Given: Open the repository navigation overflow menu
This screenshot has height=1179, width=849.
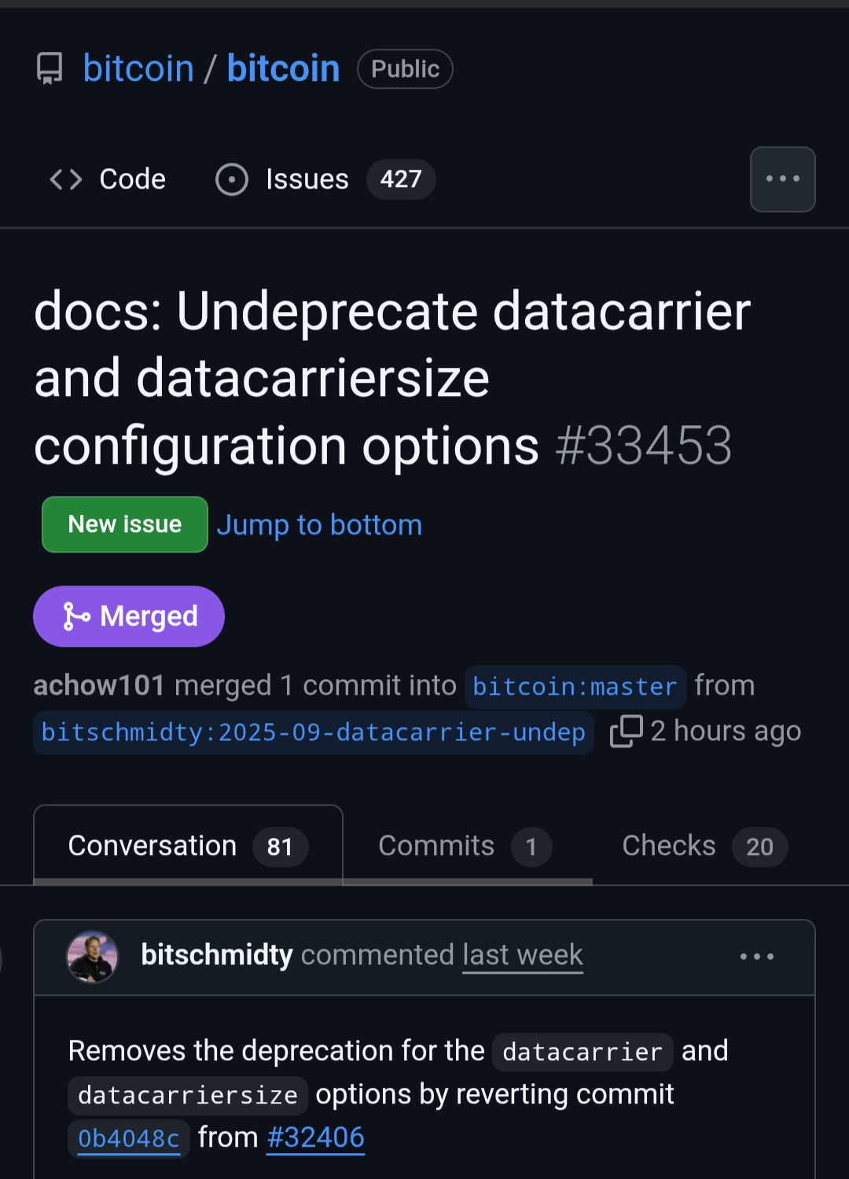Looking at the screenshot, I should click(x=782, y=179).
